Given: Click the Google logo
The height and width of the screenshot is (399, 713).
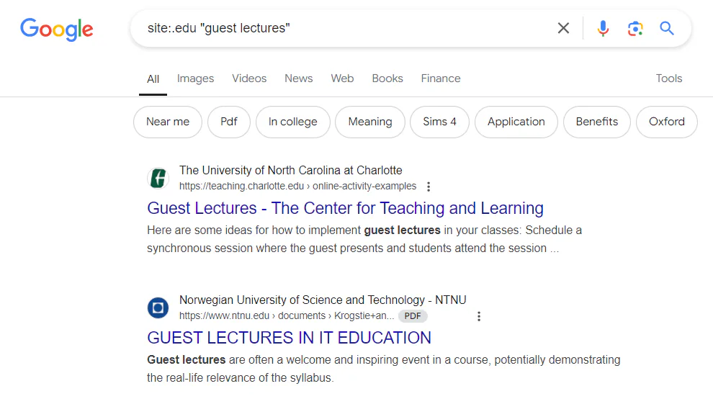Looking at the screenshot, I should tap(57, 29).
